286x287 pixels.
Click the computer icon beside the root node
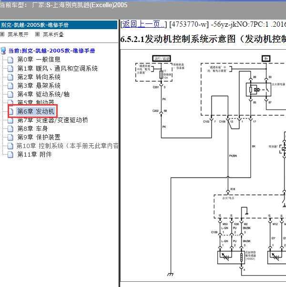(3, 51)
